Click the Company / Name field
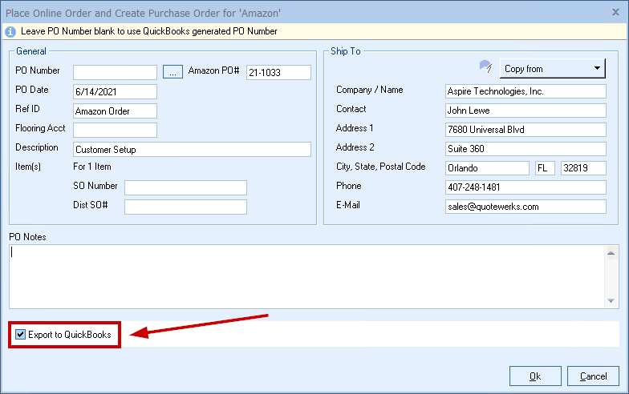Image resolution: width=629 pixels, height=394 pixels. [525, 91]
